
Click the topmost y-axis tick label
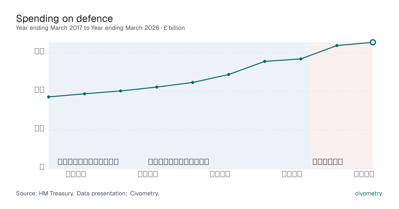[x=40, y=51]
